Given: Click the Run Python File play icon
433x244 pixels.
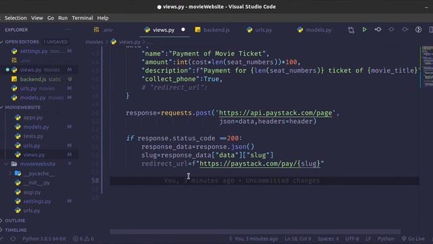Looking at the screenshot, I should pyautogui.click(x=365, y=30).
